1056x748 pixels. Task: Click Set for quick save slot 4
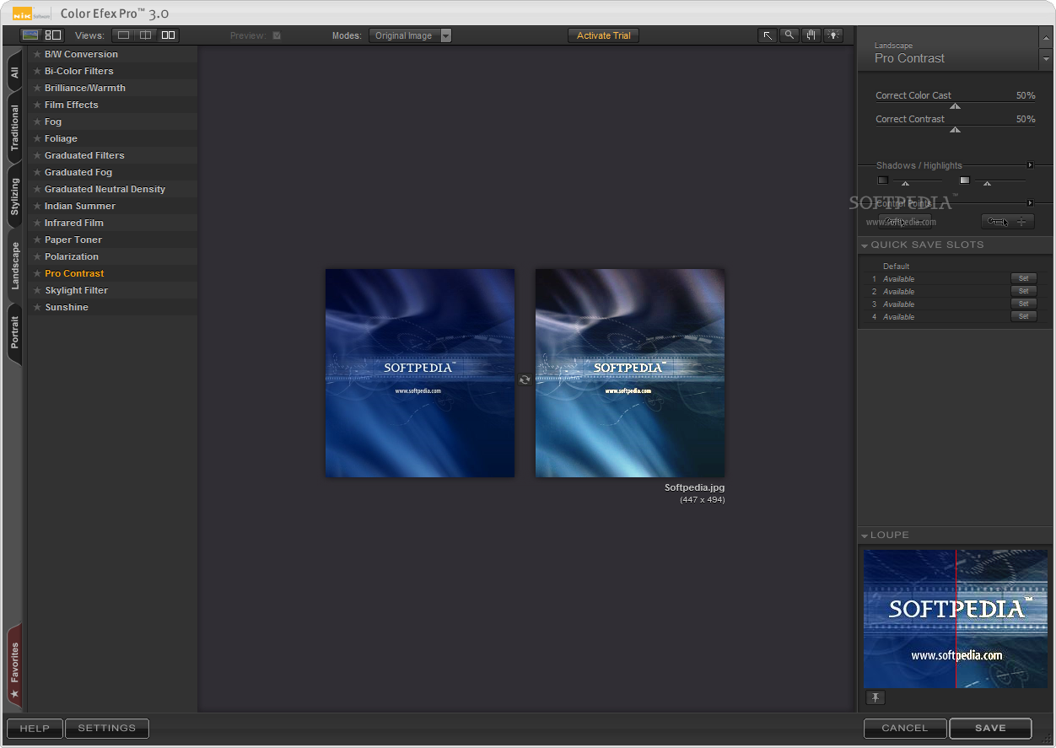point(1023,316)
